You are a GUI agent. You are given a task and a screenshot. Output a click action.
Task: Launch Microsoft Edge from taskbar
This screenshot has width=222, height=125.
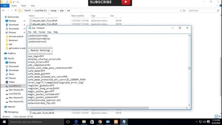point(76,122)
